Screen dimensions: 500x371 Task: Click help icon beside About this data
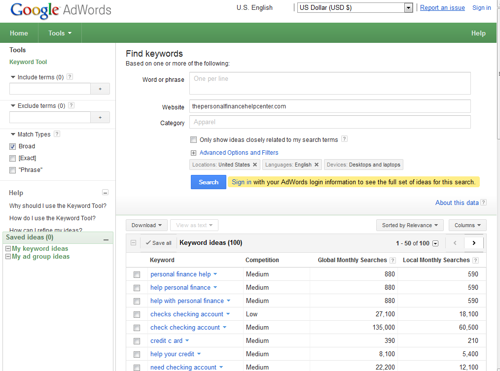(484, 202)
